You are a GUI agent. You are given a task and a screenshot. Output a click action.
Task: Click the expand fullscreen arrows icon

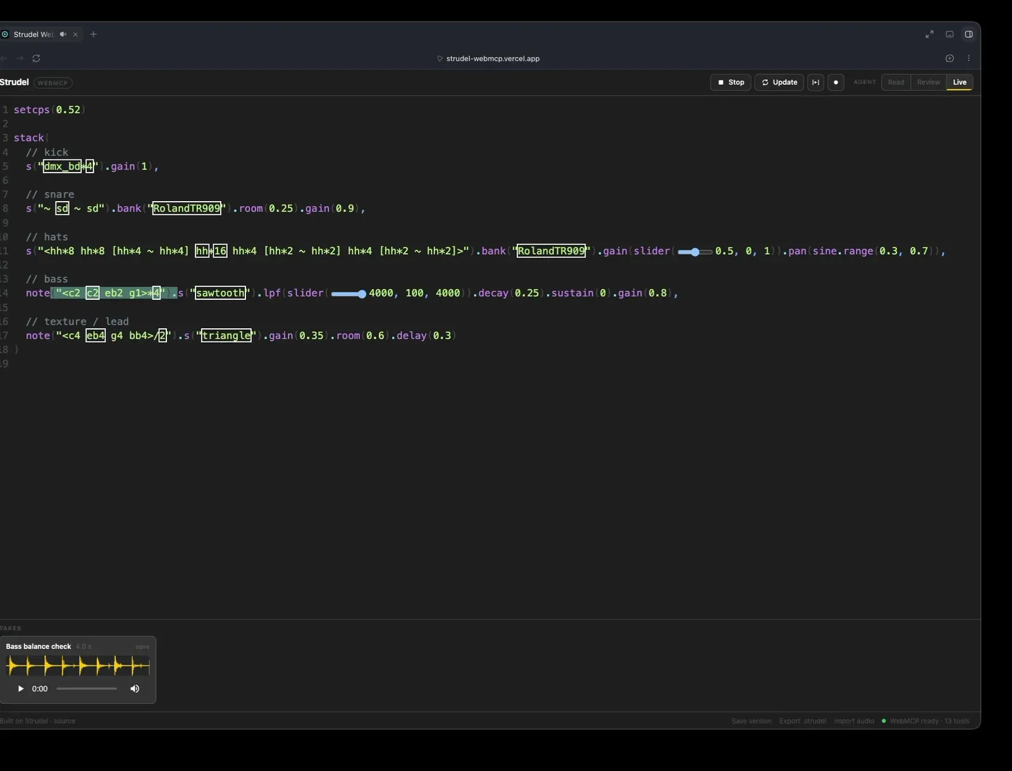pyautogui.click(x=929, y=34)
